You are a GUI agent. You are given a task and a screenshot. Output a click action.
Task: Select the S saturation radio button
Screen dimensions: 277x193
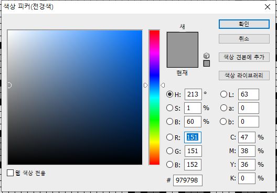click(169, 108)
